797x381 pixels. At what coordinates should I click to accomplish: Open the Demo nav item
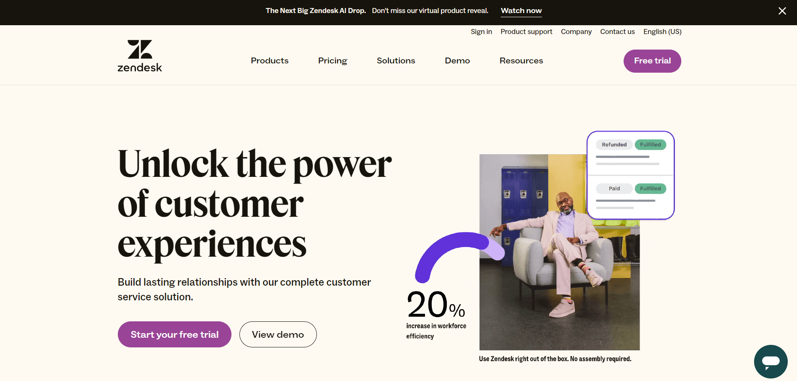click(x=457, y=61)
